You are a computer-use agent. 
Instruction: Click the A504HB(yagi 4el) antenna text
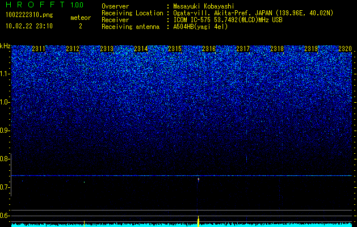click(200, 27)
